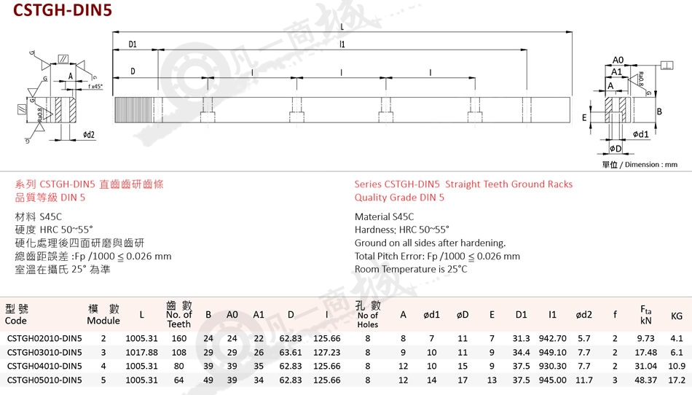Select the 10.9 weight value
Viewport: 692px width, 395px height.
point(677,367)
